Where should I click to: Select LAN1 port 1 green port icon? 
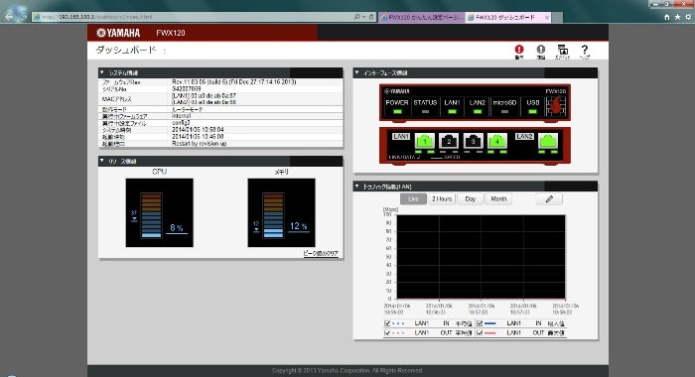tap(425, 141)
